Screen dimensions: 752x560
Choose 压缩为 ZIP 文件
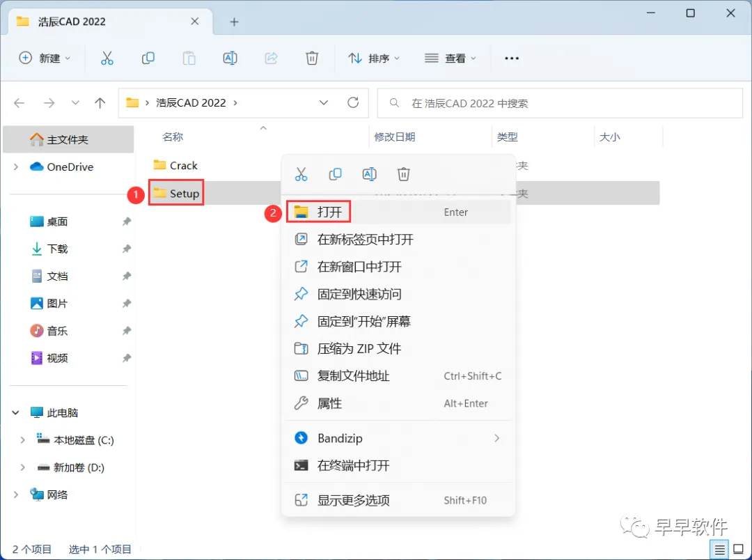pyautogui.click(x=398, y=349)
